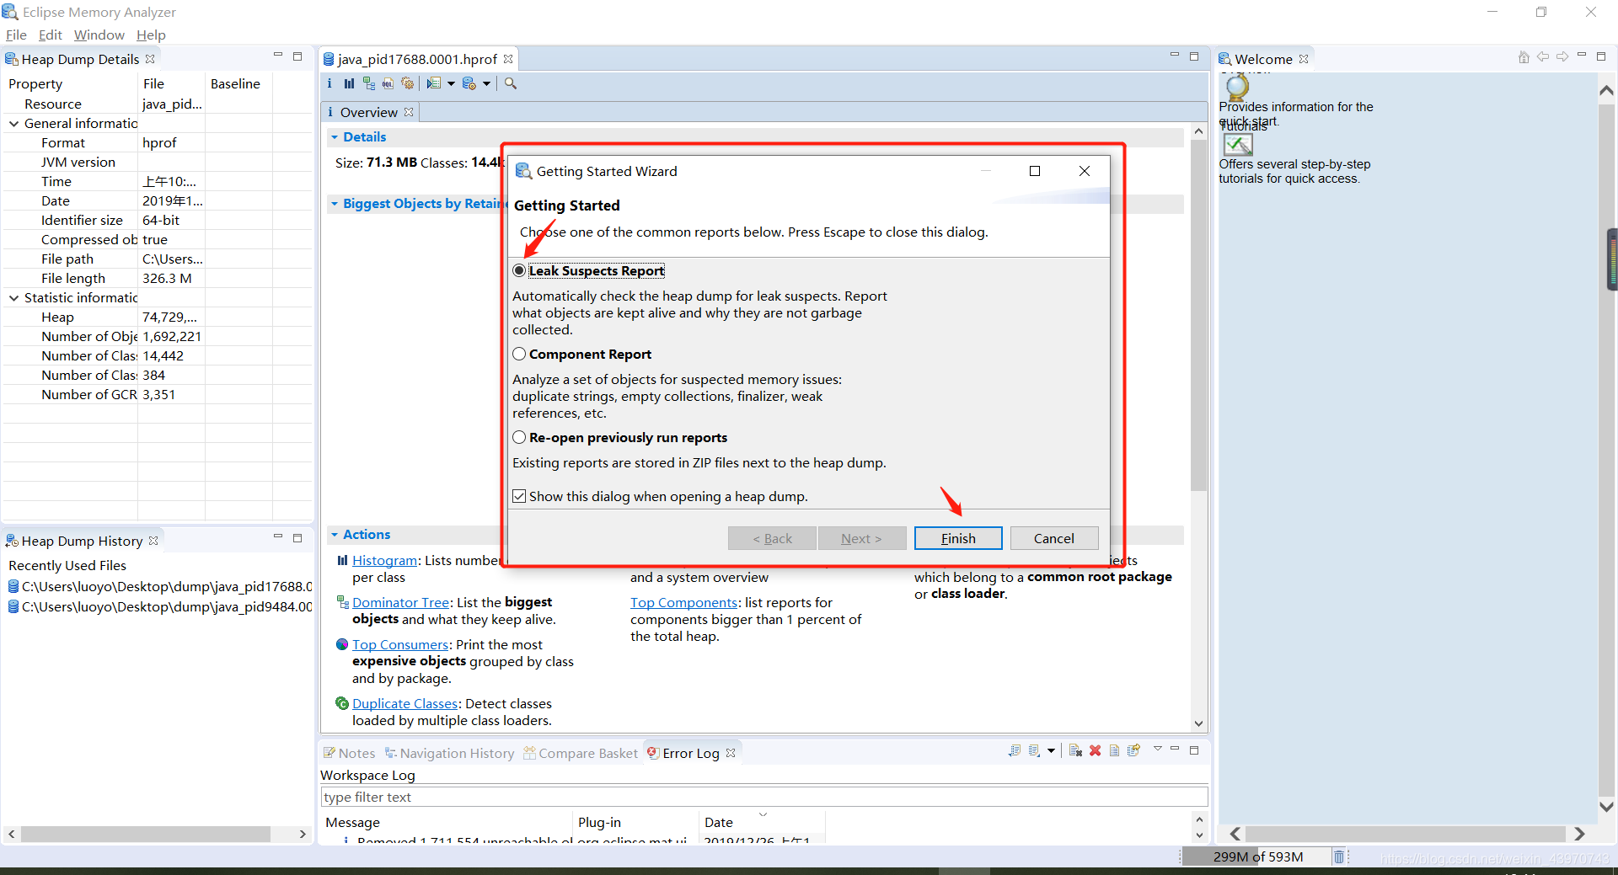
Task: Collapse the Details section
Action: [x=335, y=137]
